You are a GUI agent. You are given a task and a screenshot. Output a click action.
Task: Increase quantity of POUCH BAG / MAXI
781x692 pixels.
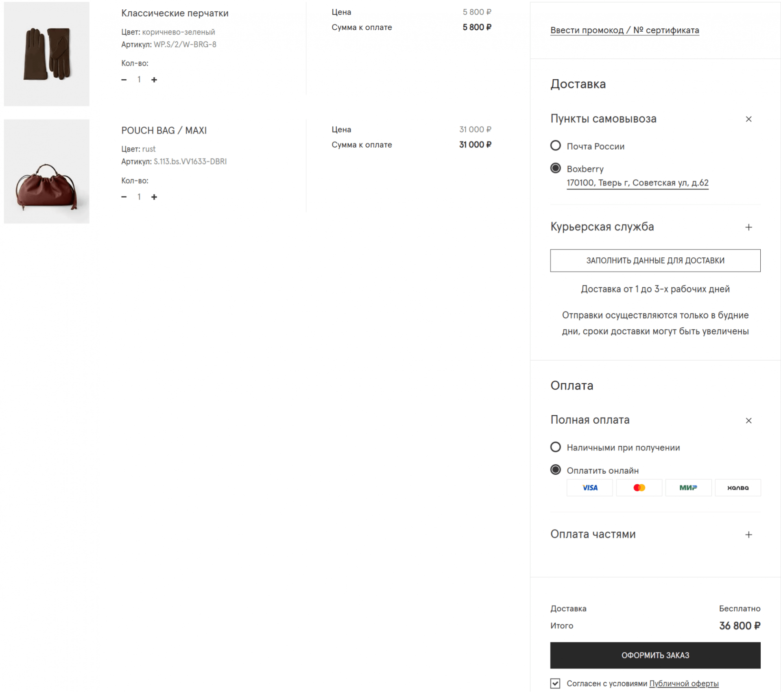[x=154, y=197]
